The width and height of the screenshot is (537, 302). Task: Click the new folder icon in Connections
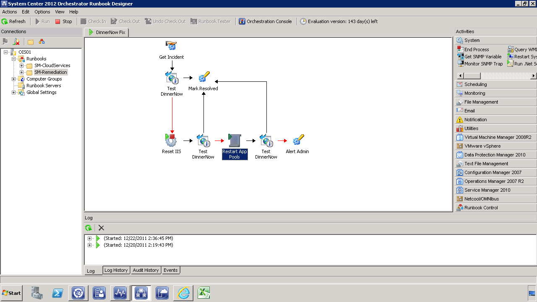point(31,42)
